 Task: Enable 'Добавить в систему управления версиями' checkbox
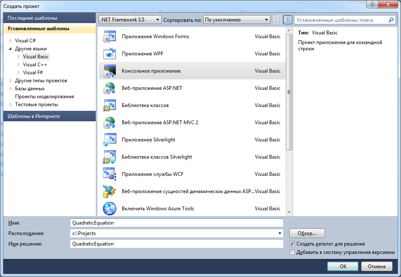point(292,252)
